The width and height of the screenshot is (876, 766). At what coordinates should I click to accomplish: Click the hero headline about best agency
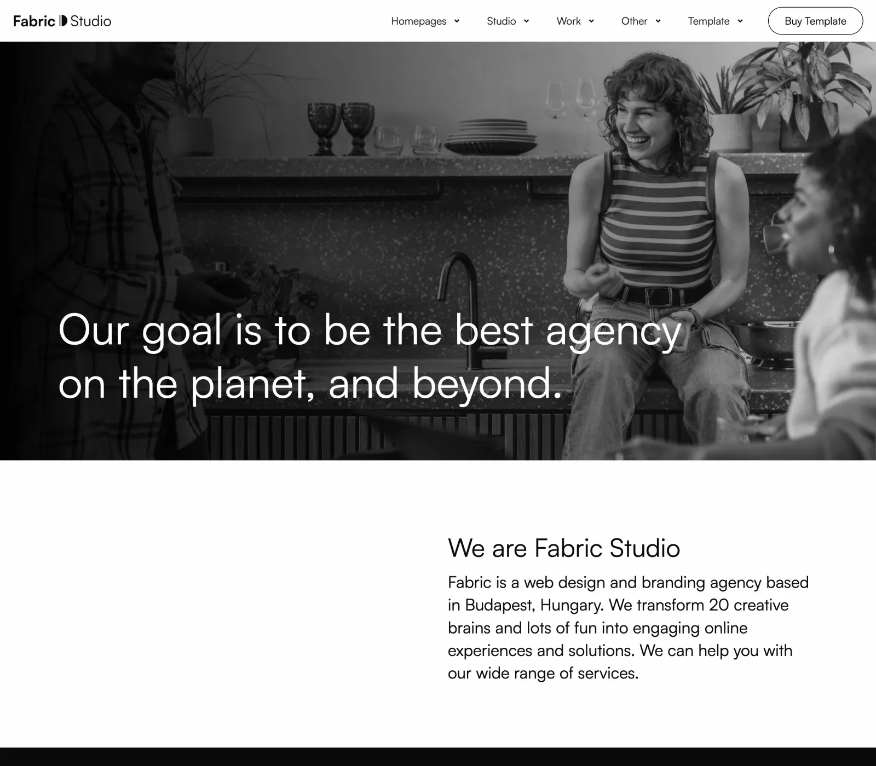click(370, 357)
